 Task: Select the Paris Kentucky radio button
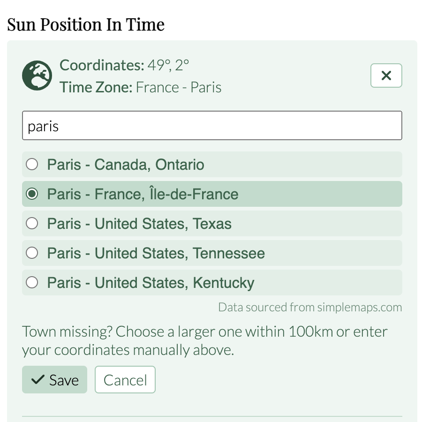[x=32, y=283]
